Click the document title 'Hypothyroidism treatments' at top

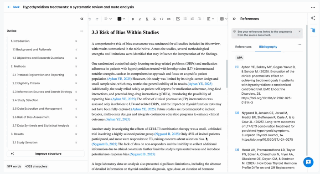(x=78, y=7)
